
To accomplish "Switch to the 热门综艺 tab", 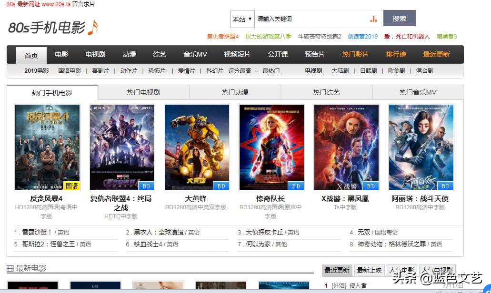I will coord(326,92).
